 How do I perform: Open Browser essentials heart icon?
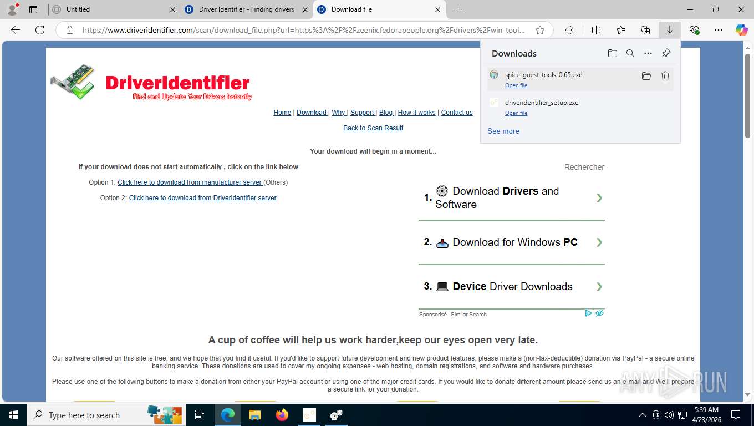pos(694,30)
